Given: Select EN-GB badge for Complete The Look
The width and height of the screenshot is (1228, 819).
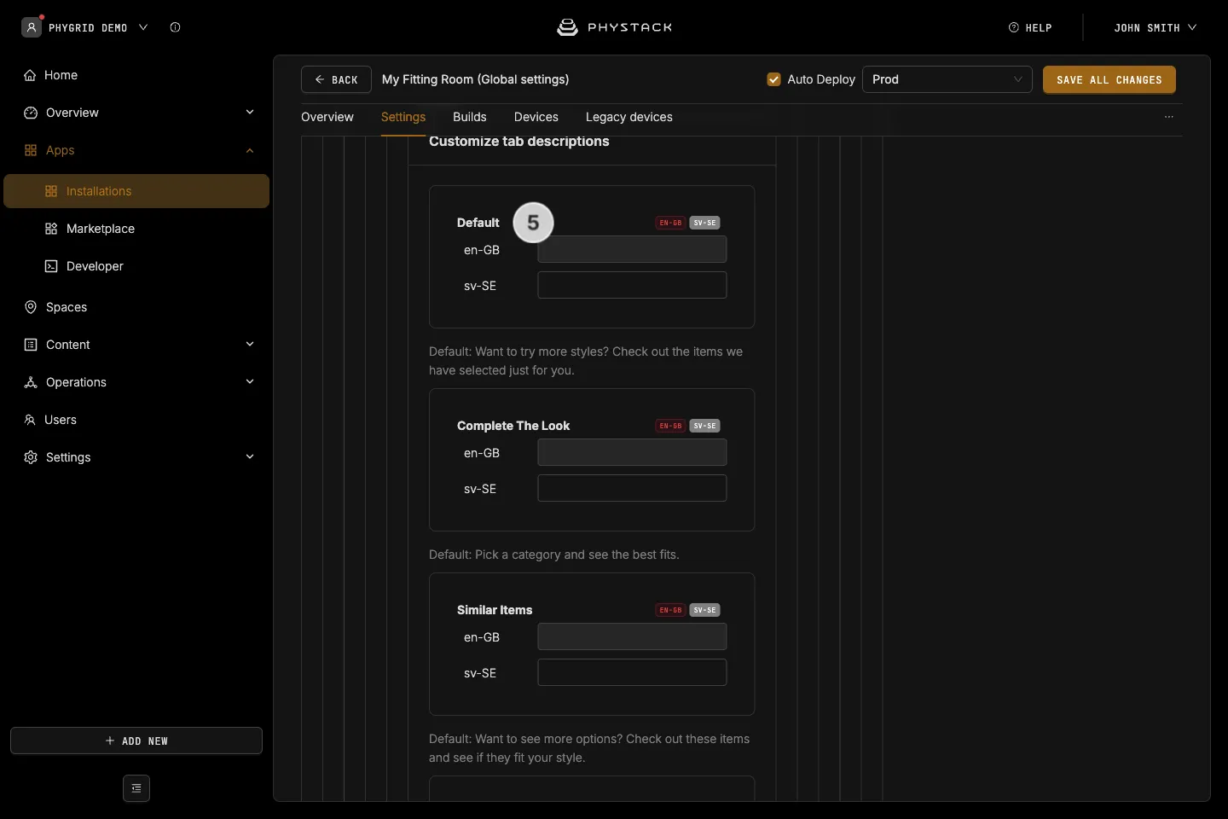Looking at the screenshot, I should coord(670,426).
